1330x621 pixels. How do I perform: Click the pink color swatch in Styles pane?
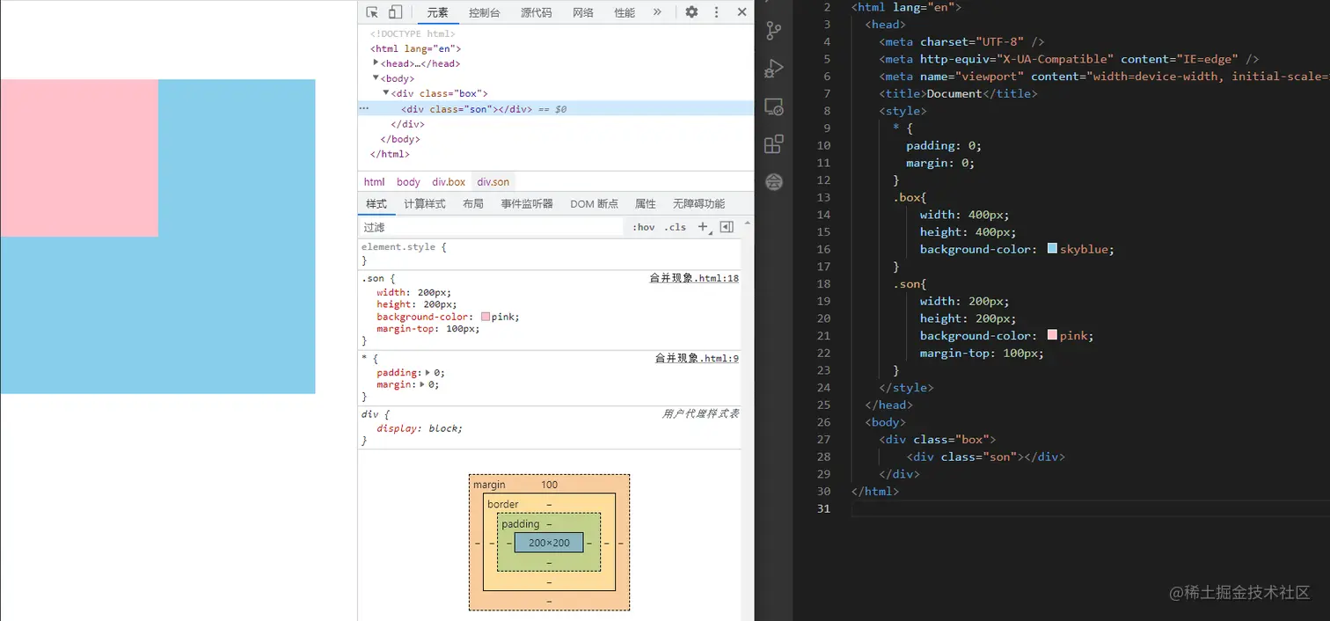point(486,317)
